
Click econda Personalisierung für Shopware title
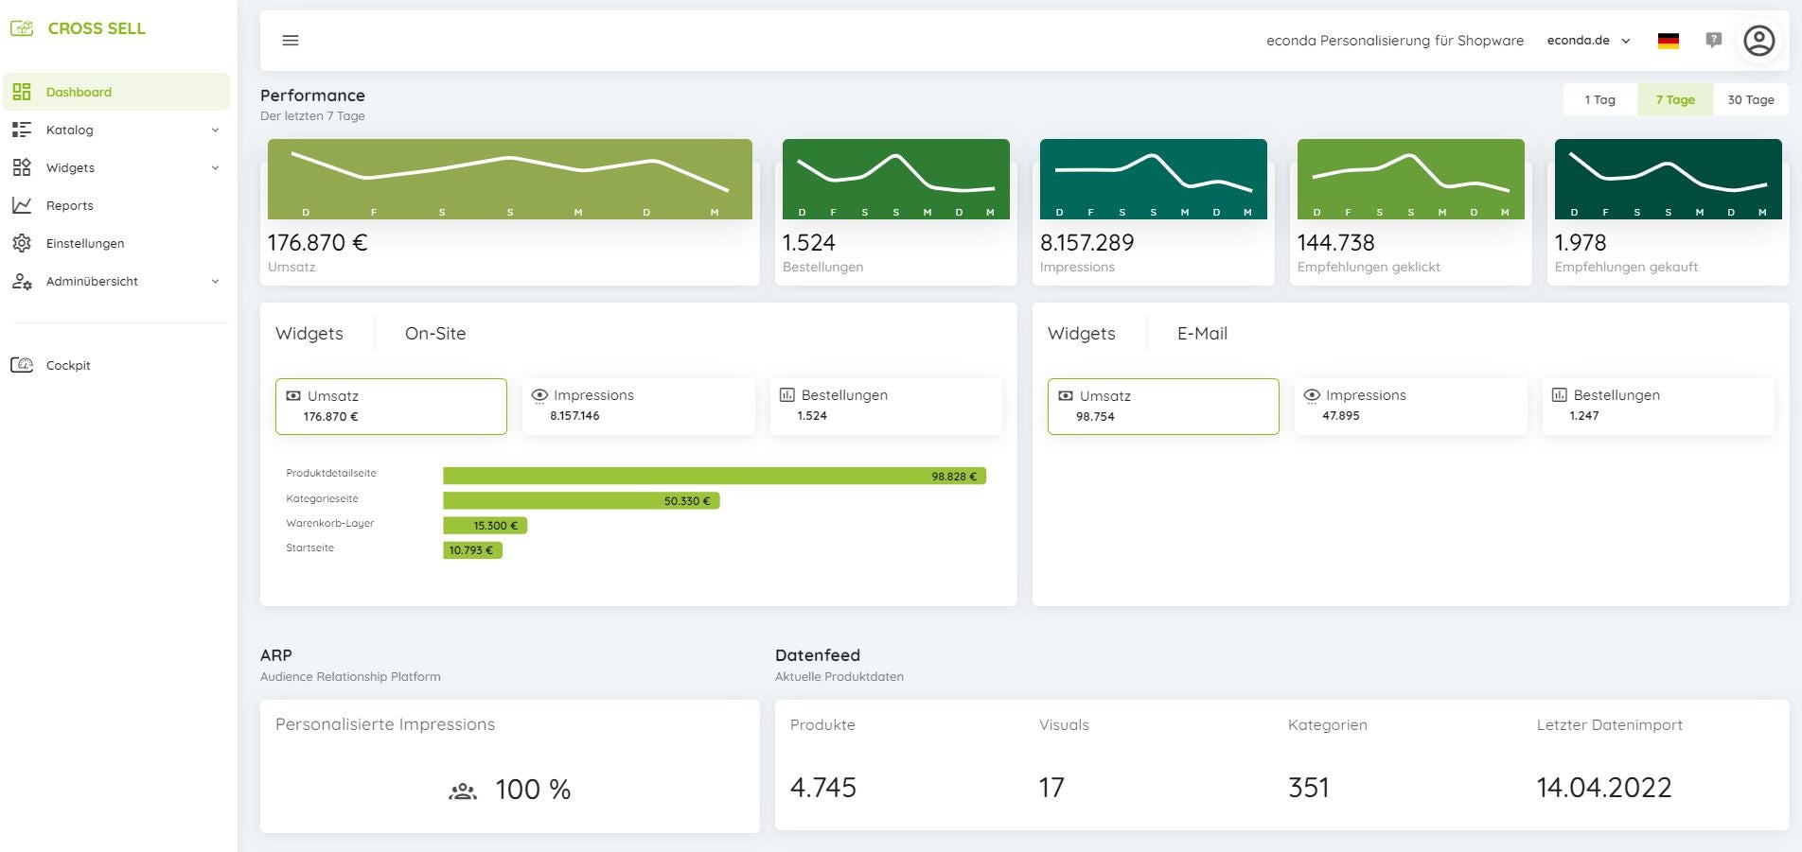(1395, 41)
